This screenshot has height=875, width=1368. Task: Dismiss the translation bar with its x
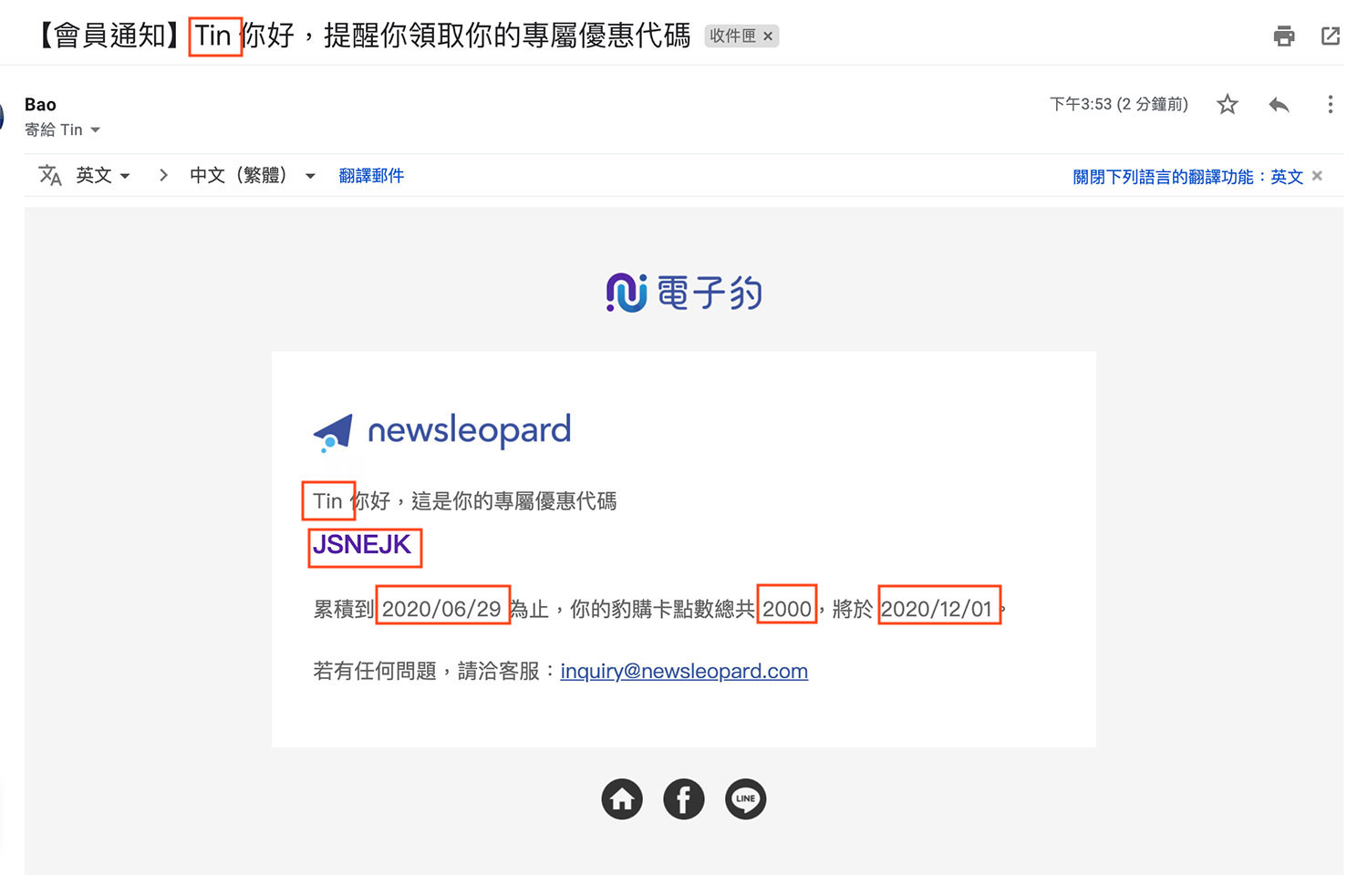[1317, 176]
